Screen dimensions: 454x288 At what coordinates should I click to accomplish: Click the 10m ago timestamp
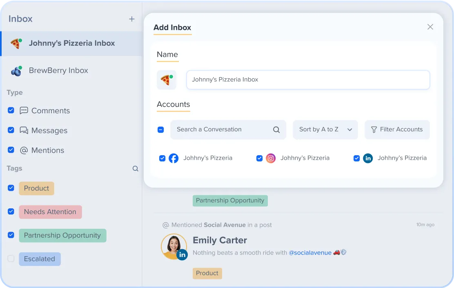[425, 225]
